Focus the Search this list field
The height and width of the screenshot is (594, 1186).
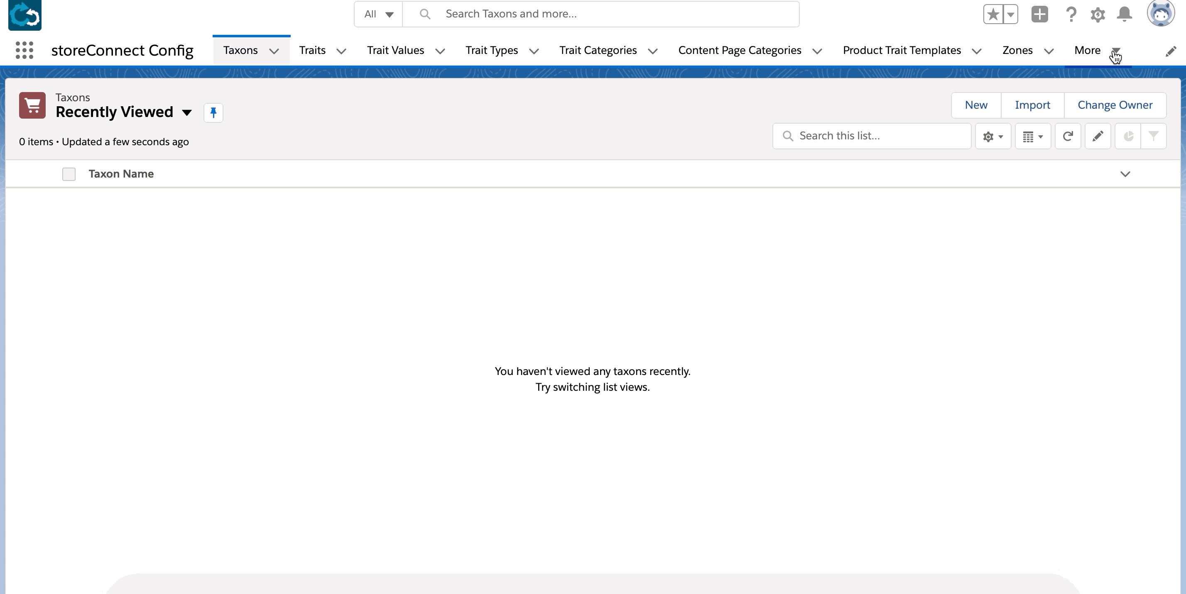872,136
